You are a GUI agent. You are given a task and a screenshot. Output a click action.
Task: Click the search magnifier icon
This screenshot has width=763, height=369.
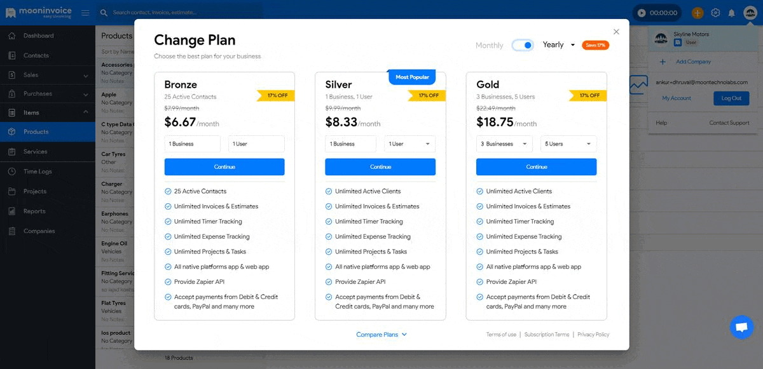click(x=104, y=13)
